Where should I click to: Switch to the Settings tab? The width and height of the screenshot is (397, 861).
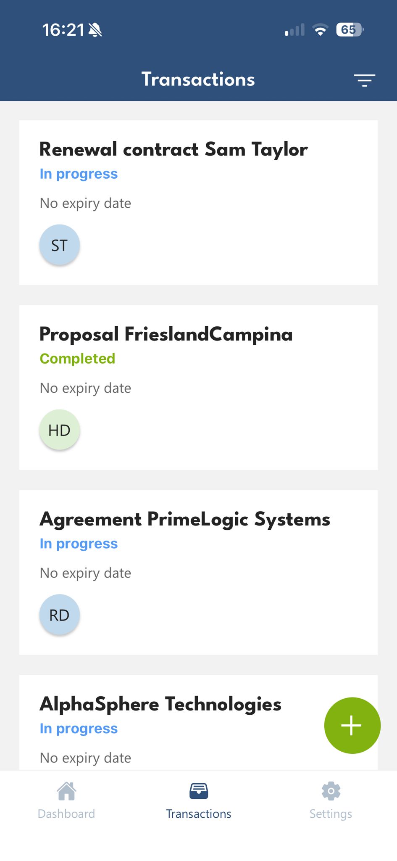point(331,813)
